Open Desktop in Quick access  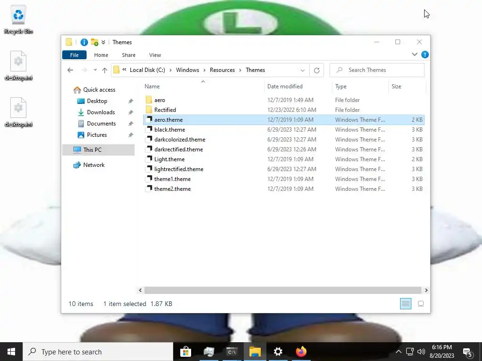tap(97, 101)
